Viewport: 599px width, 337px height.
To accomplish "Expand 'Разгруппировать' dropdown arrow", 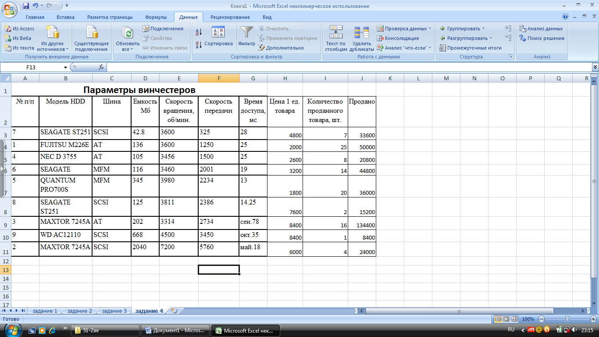I will tap(491, 38).
